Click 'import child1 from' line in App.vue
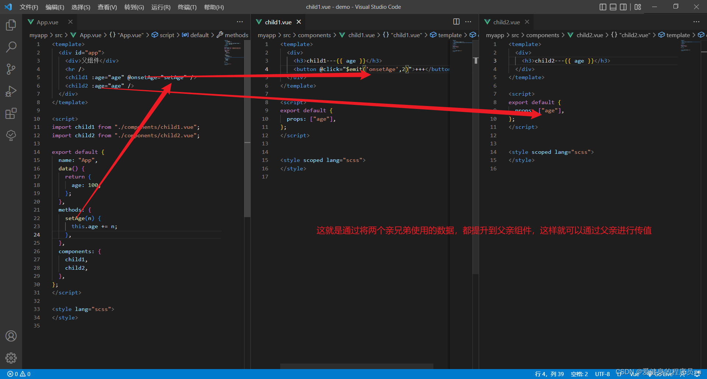707x379 pixels. point(126,127)
